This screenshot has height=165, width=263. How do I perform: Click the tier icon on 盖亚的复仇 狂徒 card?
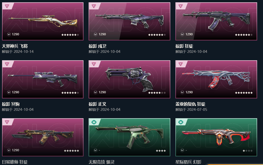tap(181, 64)
